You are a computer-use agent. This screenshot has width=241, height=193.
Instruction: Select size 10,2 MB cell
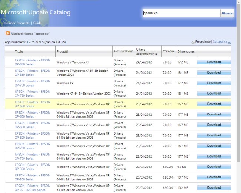(x=182, y=188)
